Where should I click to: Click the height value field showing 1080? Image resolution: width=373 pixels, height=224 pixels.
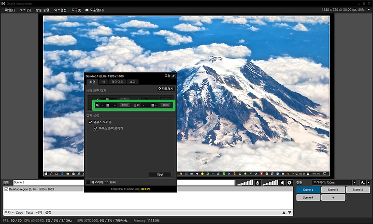(x=166, y=105)
